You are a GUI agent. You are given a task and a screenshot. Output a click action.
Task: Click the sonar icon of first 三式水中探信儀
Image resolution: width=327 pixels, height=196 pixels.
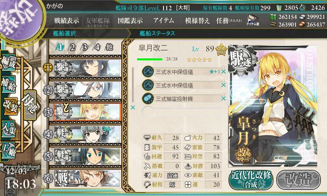point(148,71)
